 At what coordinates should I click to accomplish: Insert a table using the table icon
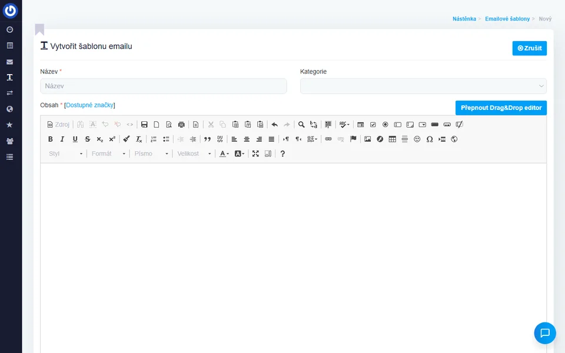pos(393,139)
